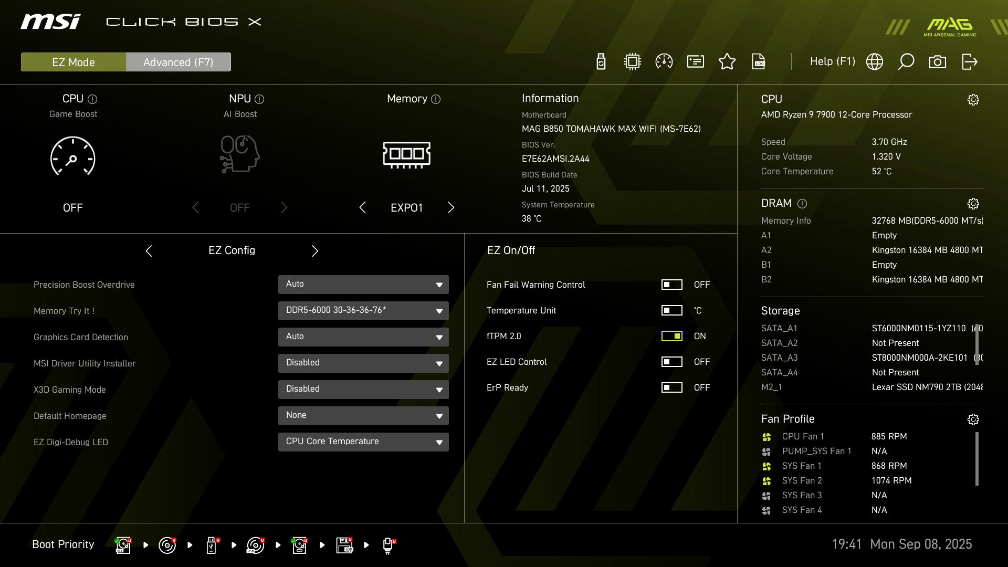The height and width of the screenshot is (567, 1008).
Task: Open the CPU hardware information icon
Action: 632,61
